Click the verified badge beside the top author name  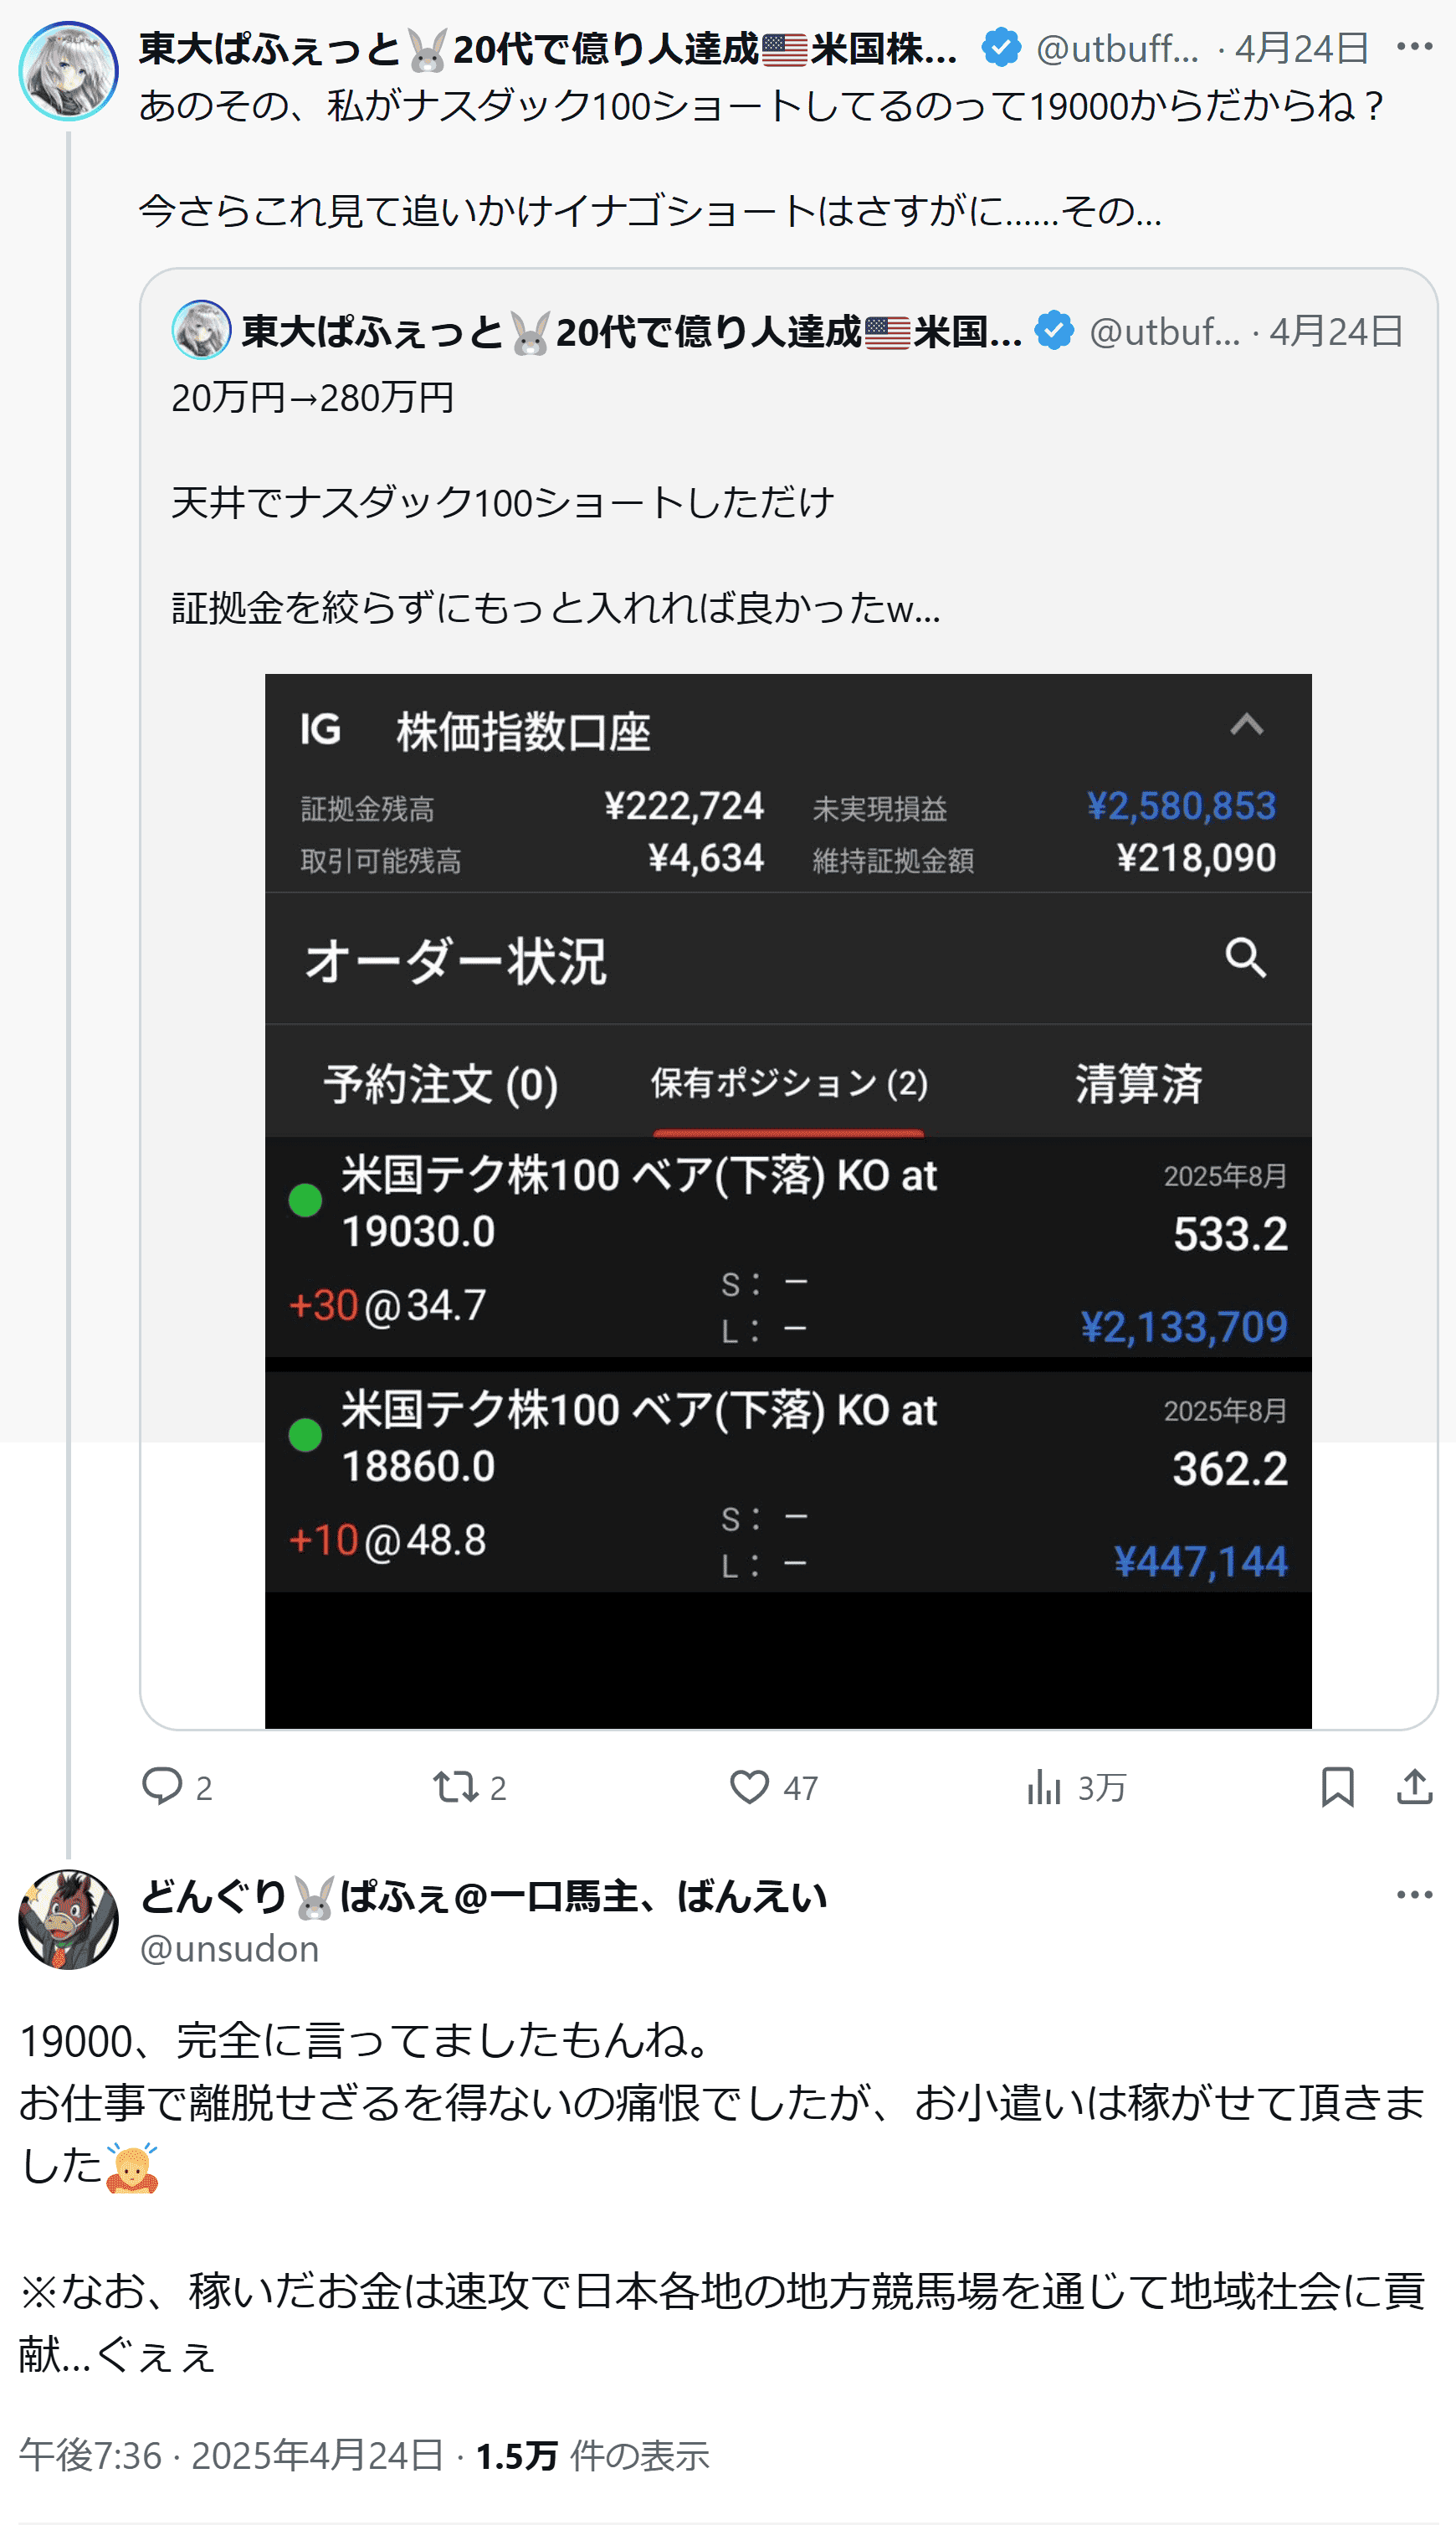(x=1001, y=47)
